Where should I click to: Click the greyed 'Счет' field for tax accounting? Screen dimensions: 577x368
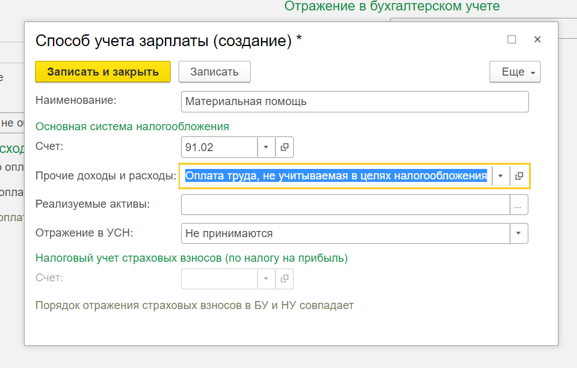coord(219,278)
